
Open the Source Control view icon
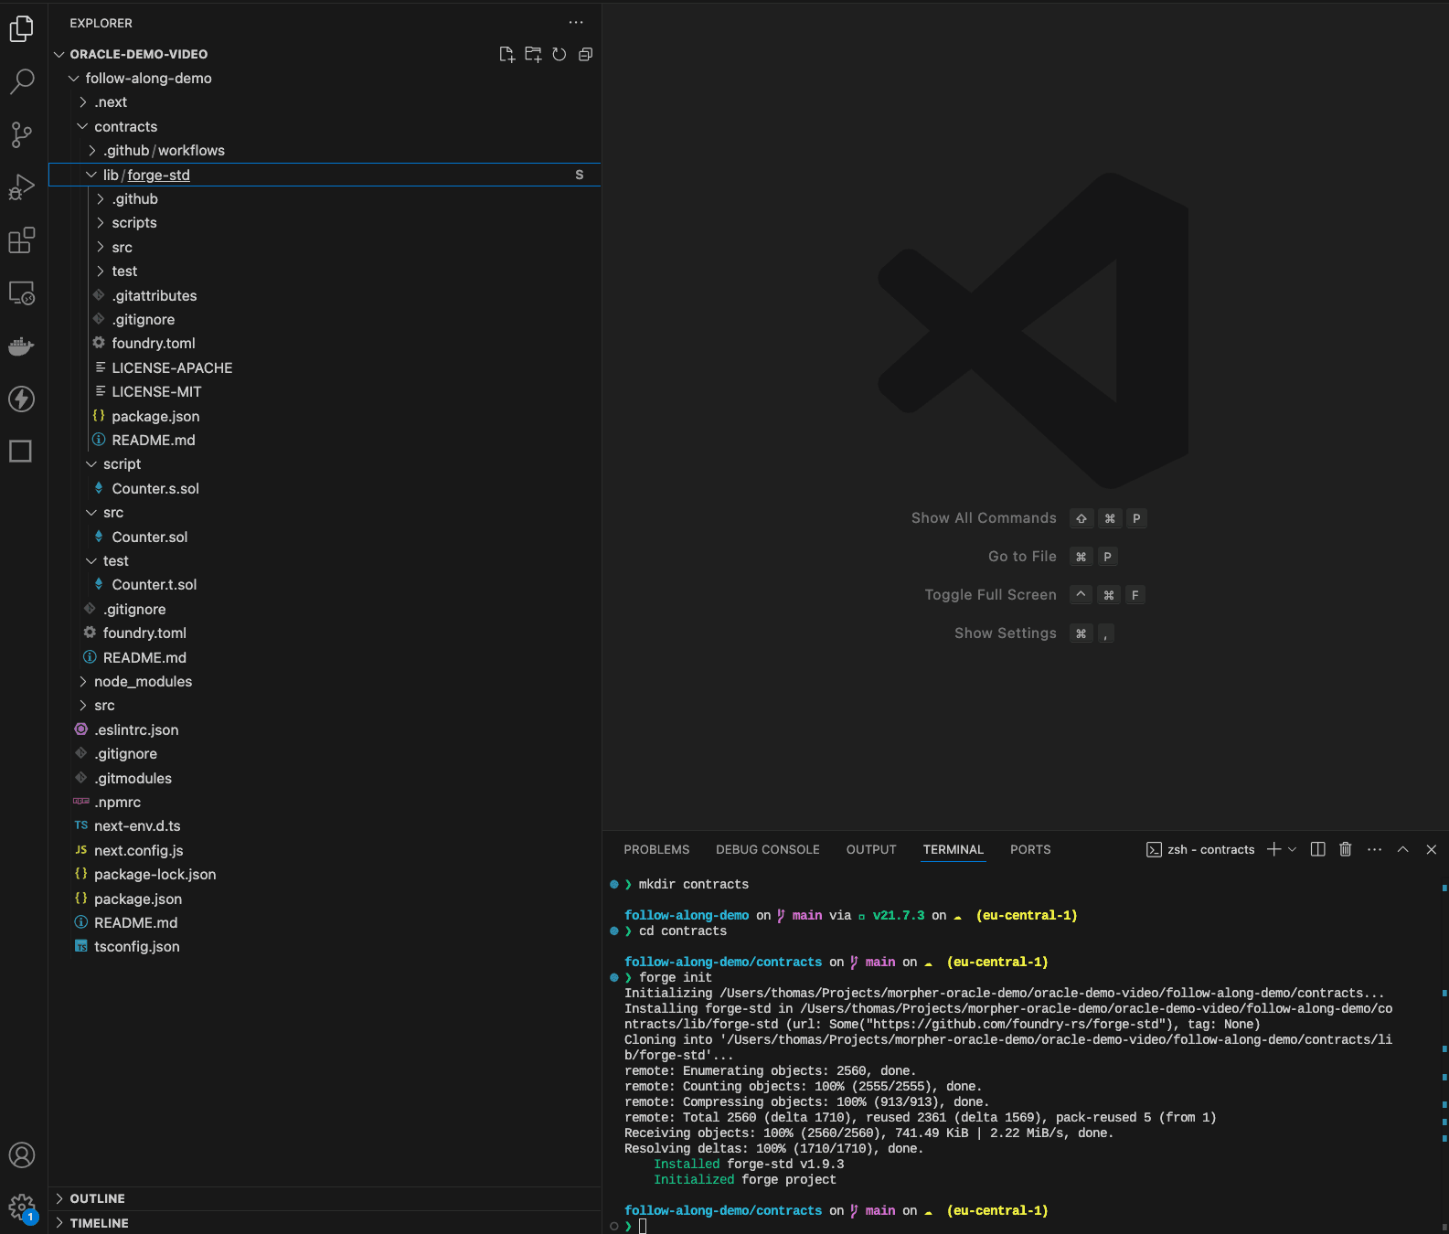click(22, 135)
